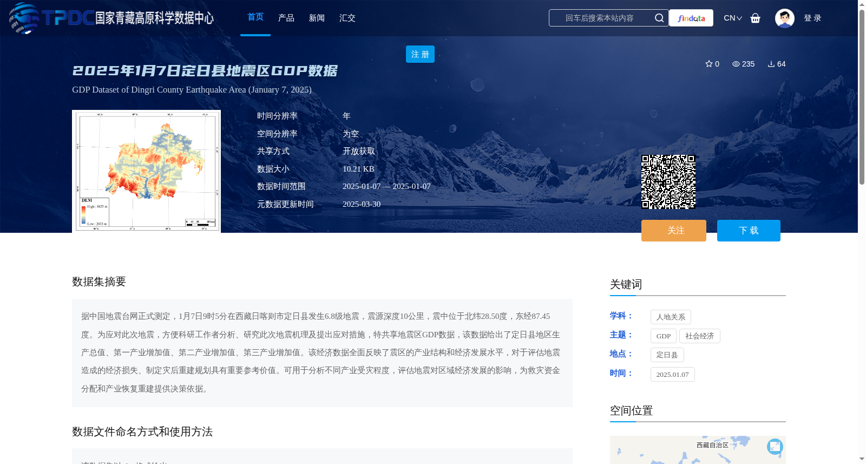The height and width of the screenshot is (464, 866).
Task: Open the 产品 menu item
Action: tap(286, 18)
